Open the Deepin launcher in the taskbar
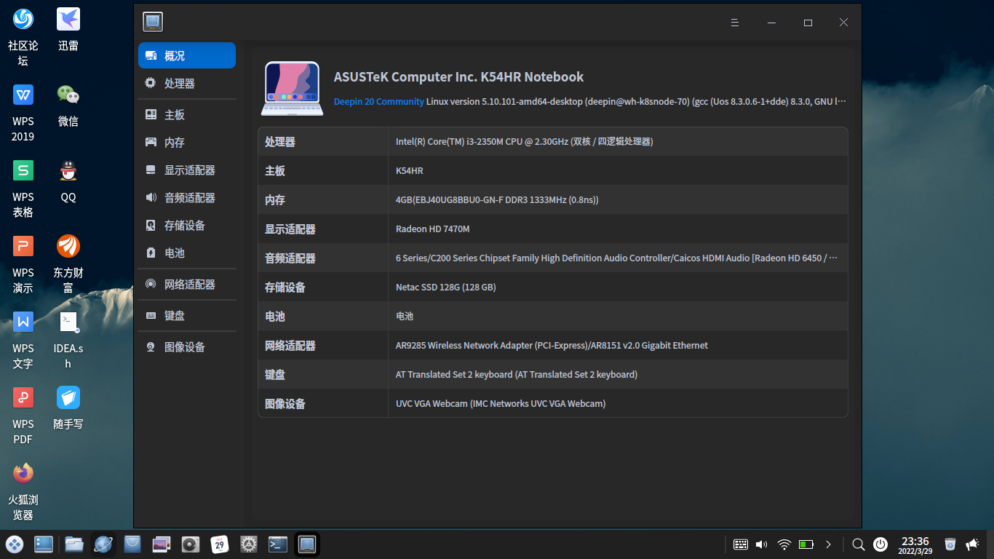This screenshot has height=559, width=994. pos(15,544)
